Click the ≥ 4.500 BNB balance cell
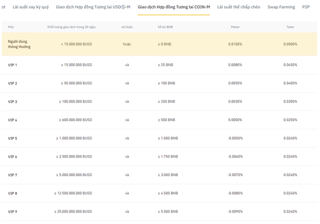This screenshot has height=224, width=320. tap(168, 193)
